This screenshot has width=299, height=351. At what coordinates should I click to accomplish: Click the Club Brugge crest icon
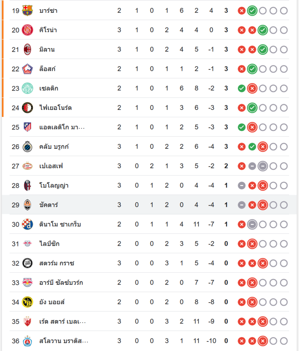pos(27,147)
